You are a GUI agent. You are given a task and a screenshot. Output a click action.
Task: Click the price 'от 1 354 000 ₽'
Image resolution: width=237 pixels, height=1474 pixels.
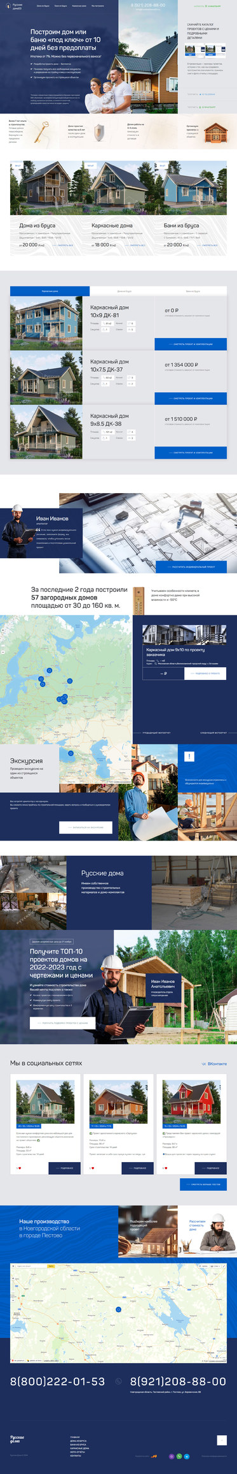181,365
